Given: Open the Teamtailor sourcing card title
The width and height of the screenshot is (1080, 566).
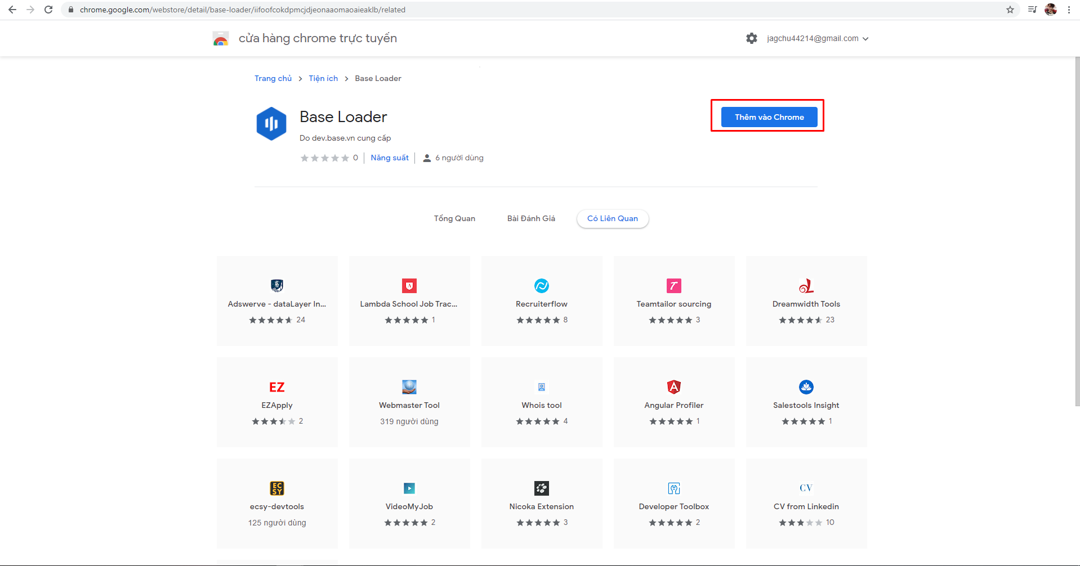Looking at the screenshot, I should click(674, 304).
